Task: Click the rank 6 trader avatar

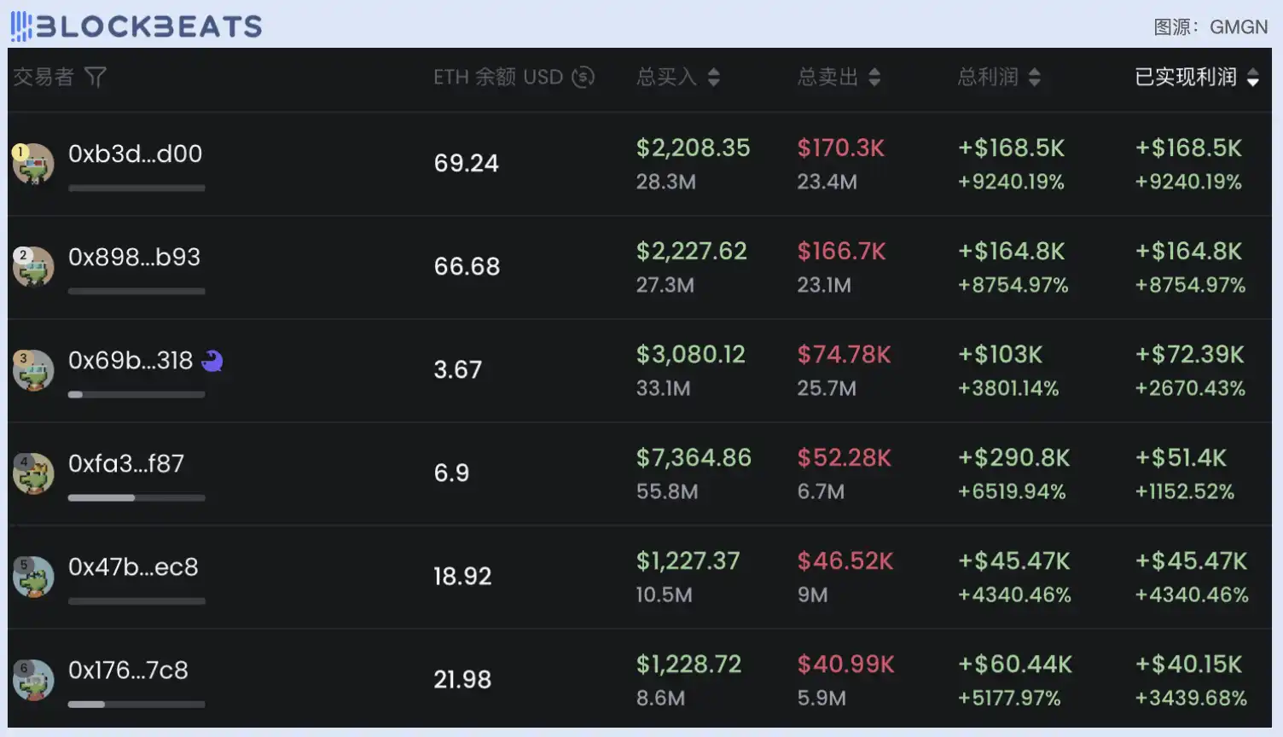Action: tap(34, 680)
